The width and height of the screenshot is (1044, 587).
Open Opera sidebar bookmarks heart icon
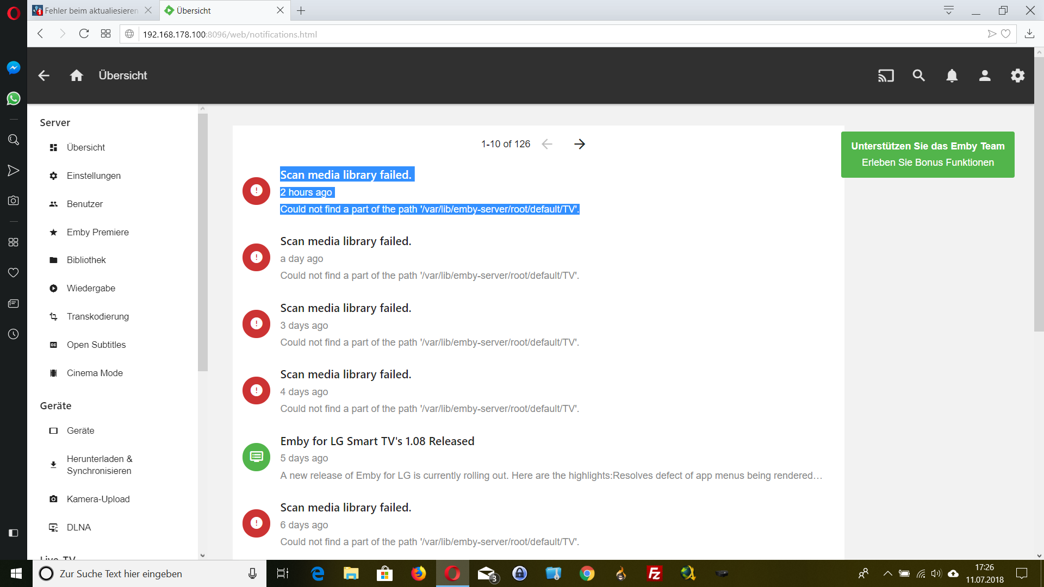click(x=14, y=272)
